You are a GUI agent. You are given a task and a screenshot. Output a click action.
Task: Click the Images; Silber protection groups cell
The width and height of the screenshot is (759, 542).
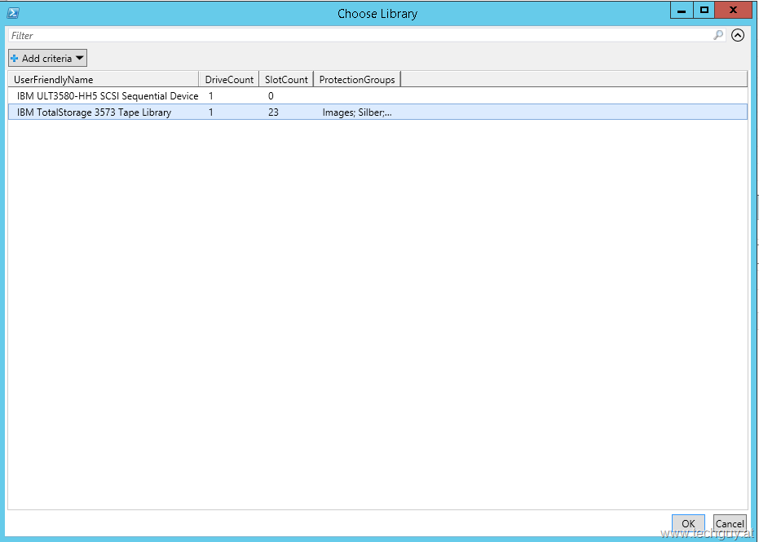point(357,112)
